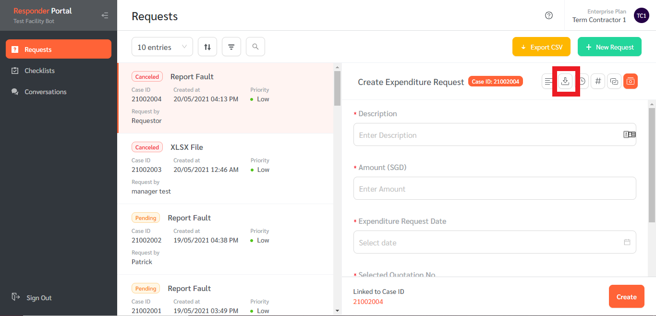The height and width of the screenshot is (316, 656).
Task: Click the New Request button
Action: tap(609, 47)
